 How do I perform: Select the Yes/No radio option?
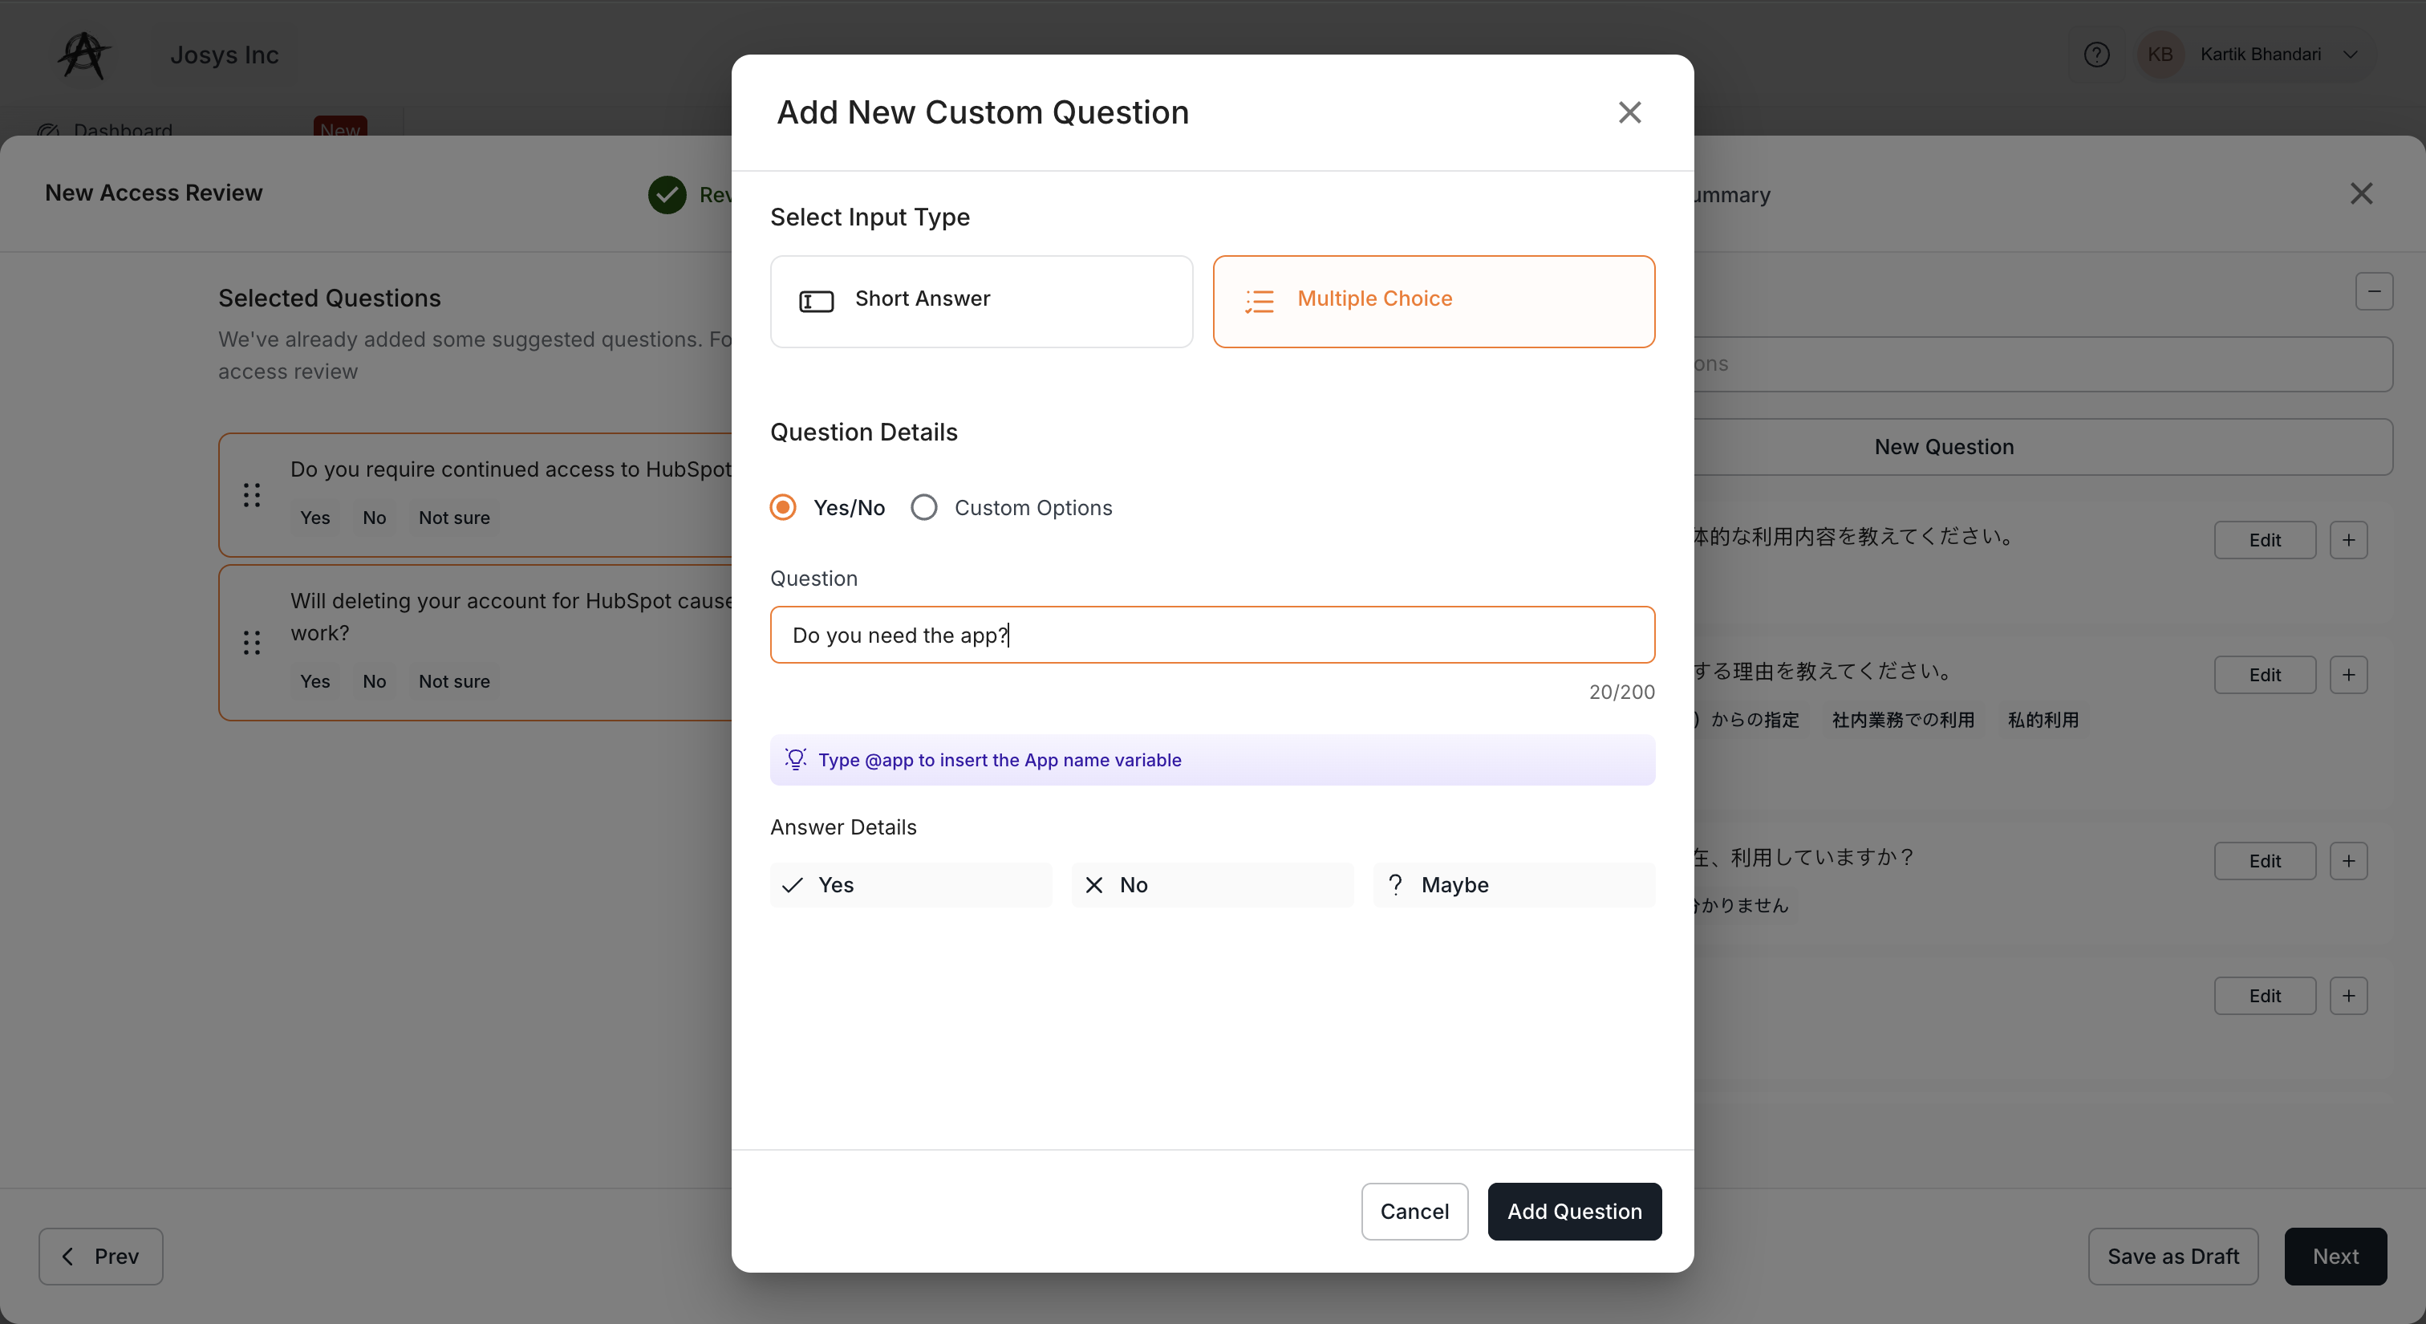[783, 508]
